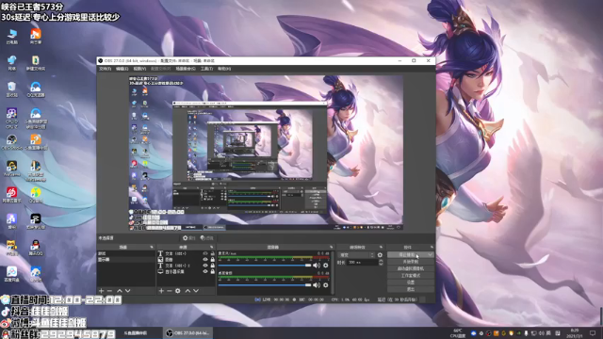Toggle visibility of the image source
This screenshot has height=339, width=603.
point(205,260)
